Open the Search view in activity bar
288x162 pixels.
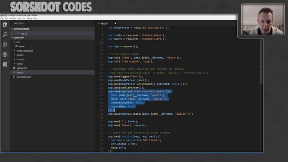(5, 35)
